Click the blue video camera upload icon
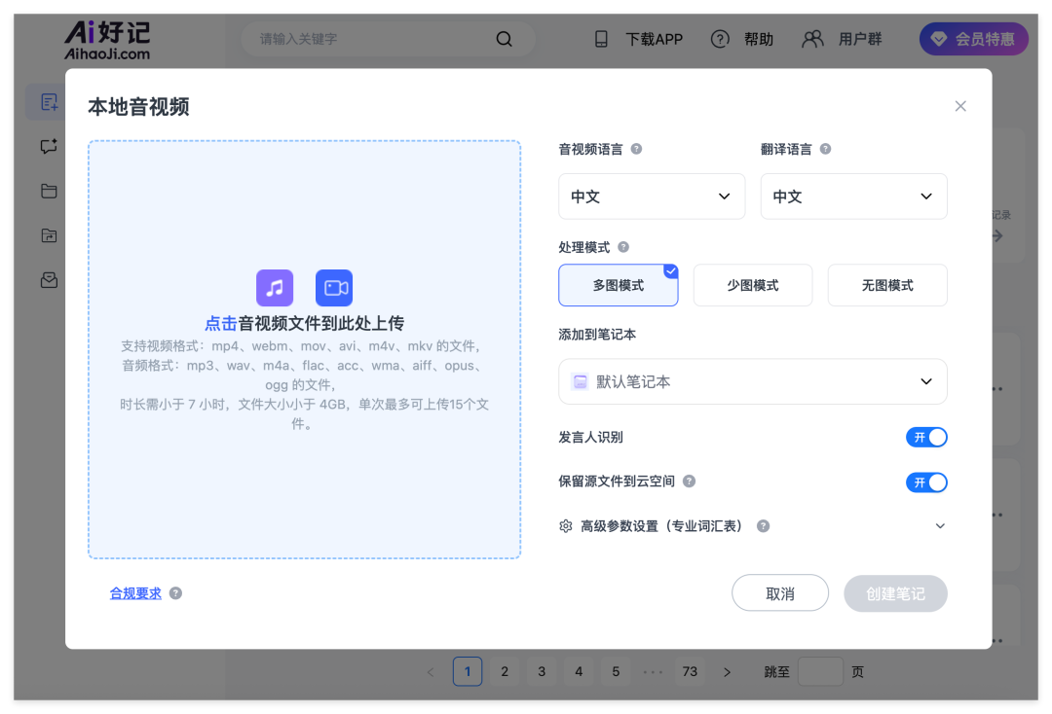The height and width of the screenshot is (714, 1052). 334,287
